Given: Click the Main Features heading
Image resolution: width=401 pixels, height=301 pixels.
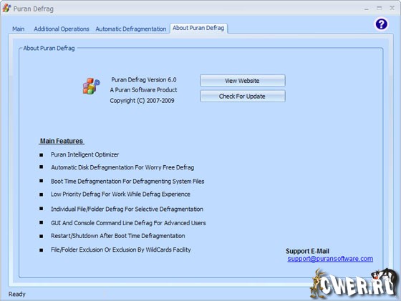Looking at the screenshot, I should [62, 141].
